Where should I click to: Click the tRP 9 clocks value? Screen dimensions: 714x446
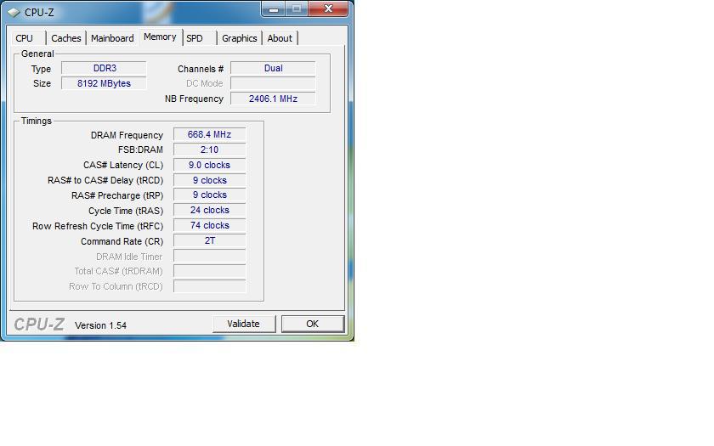209,195
